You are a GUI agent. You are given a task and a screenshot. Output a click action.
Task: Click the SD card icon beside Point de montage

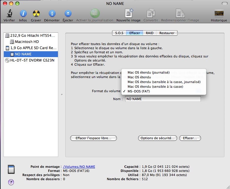[11, 169]
